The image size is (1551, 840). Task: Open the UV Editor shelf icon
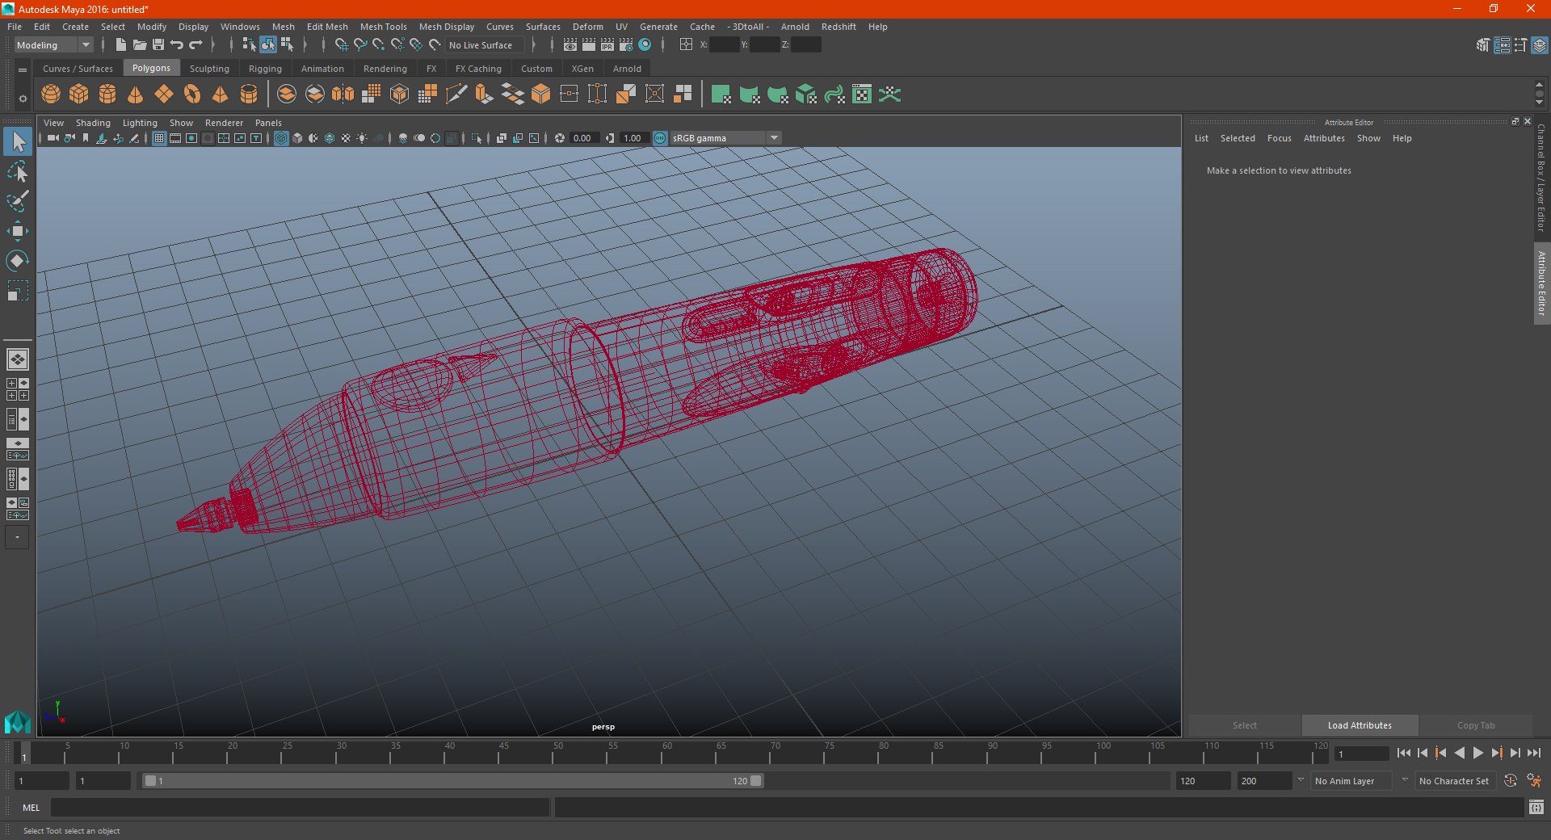(862, 94)
